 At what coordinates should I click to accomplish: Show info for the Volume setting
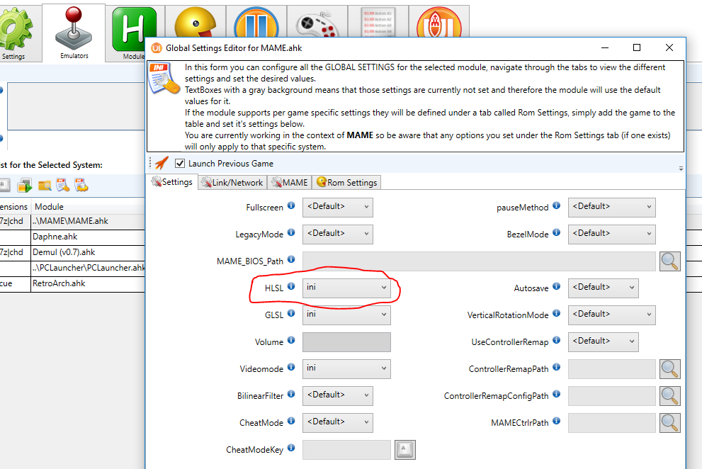point(291,340)
